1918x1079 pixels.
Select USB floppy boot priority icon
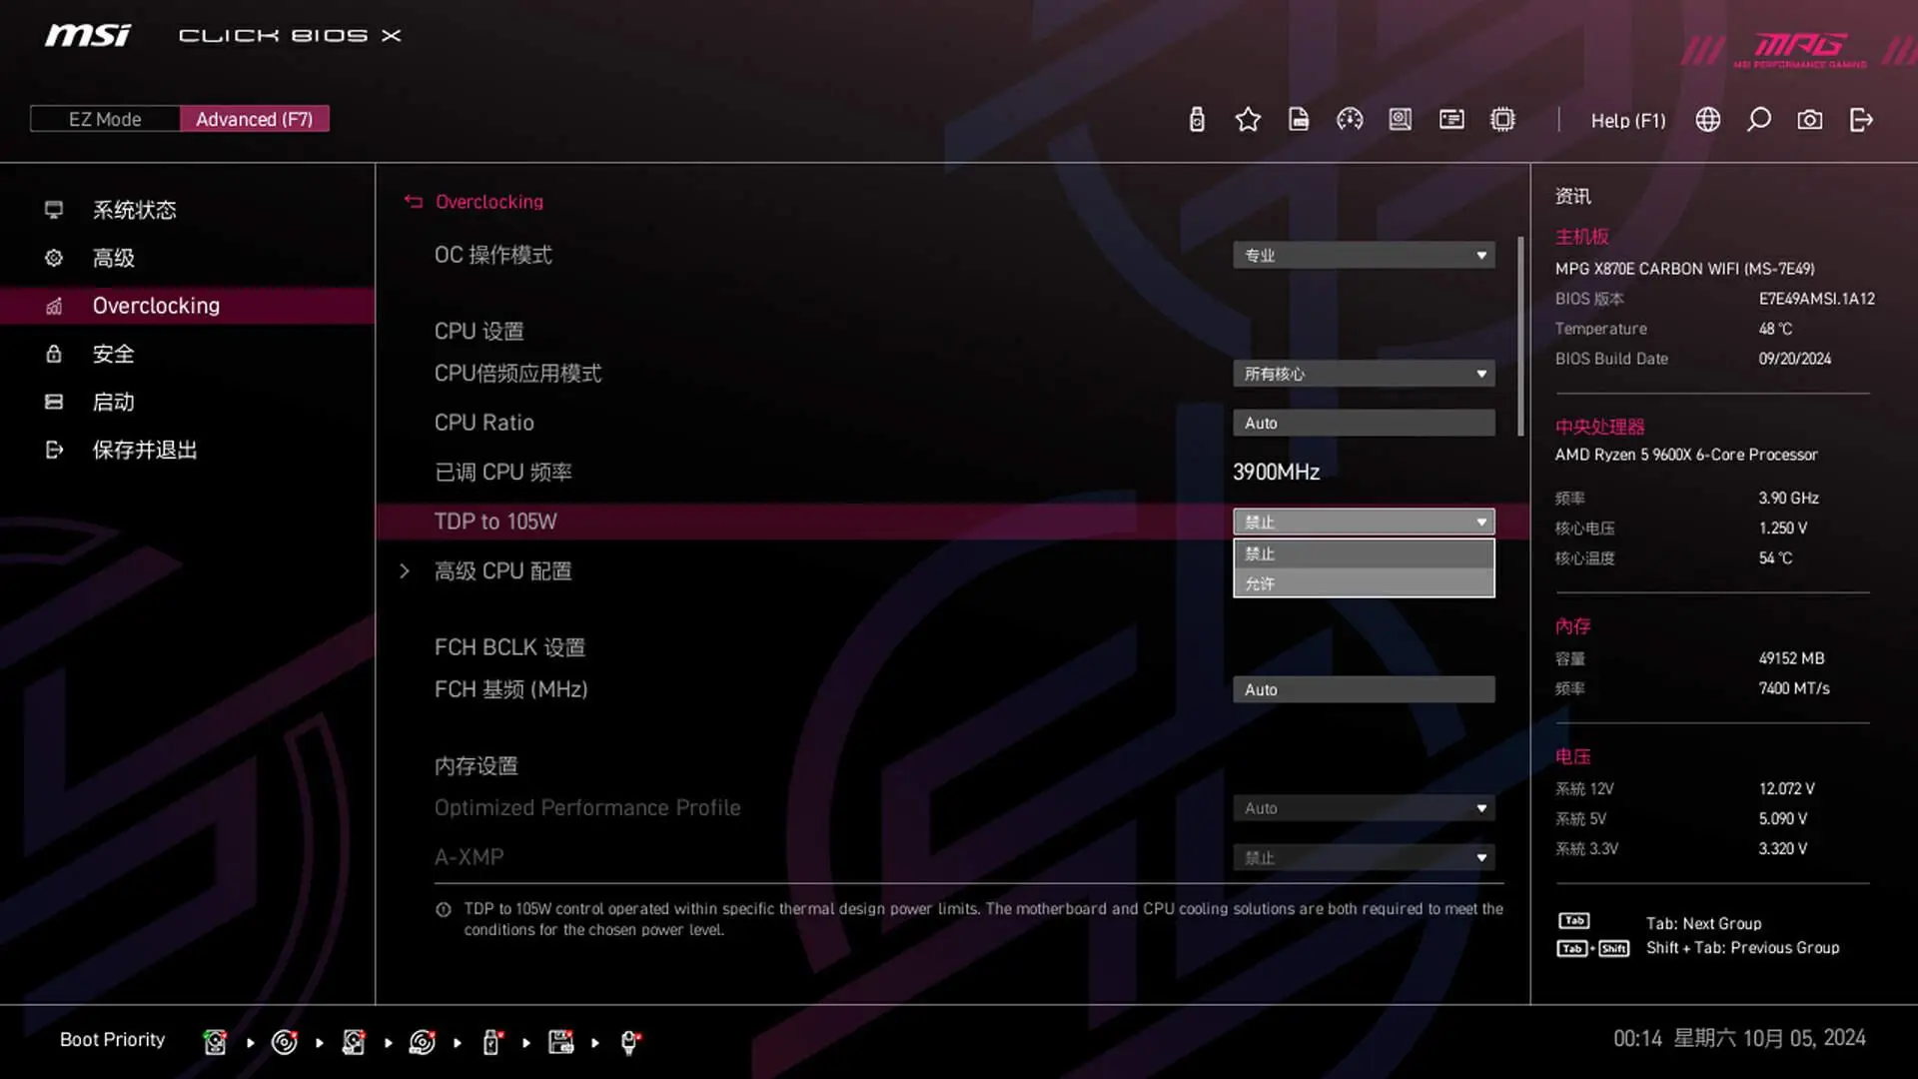(x=561, y=1042)
